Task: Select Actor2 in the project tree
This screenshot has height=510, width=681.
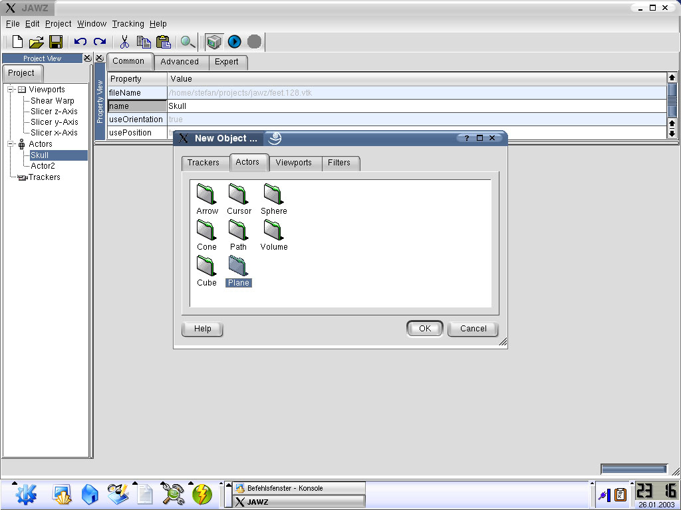Action: tap(43, 166)
